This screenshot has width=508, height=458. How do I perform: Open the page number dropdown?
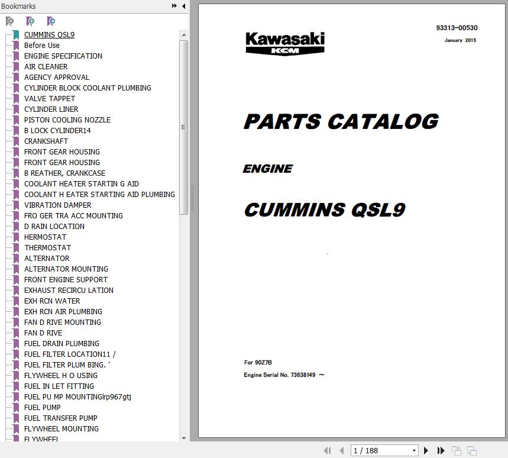coord(414,450)
